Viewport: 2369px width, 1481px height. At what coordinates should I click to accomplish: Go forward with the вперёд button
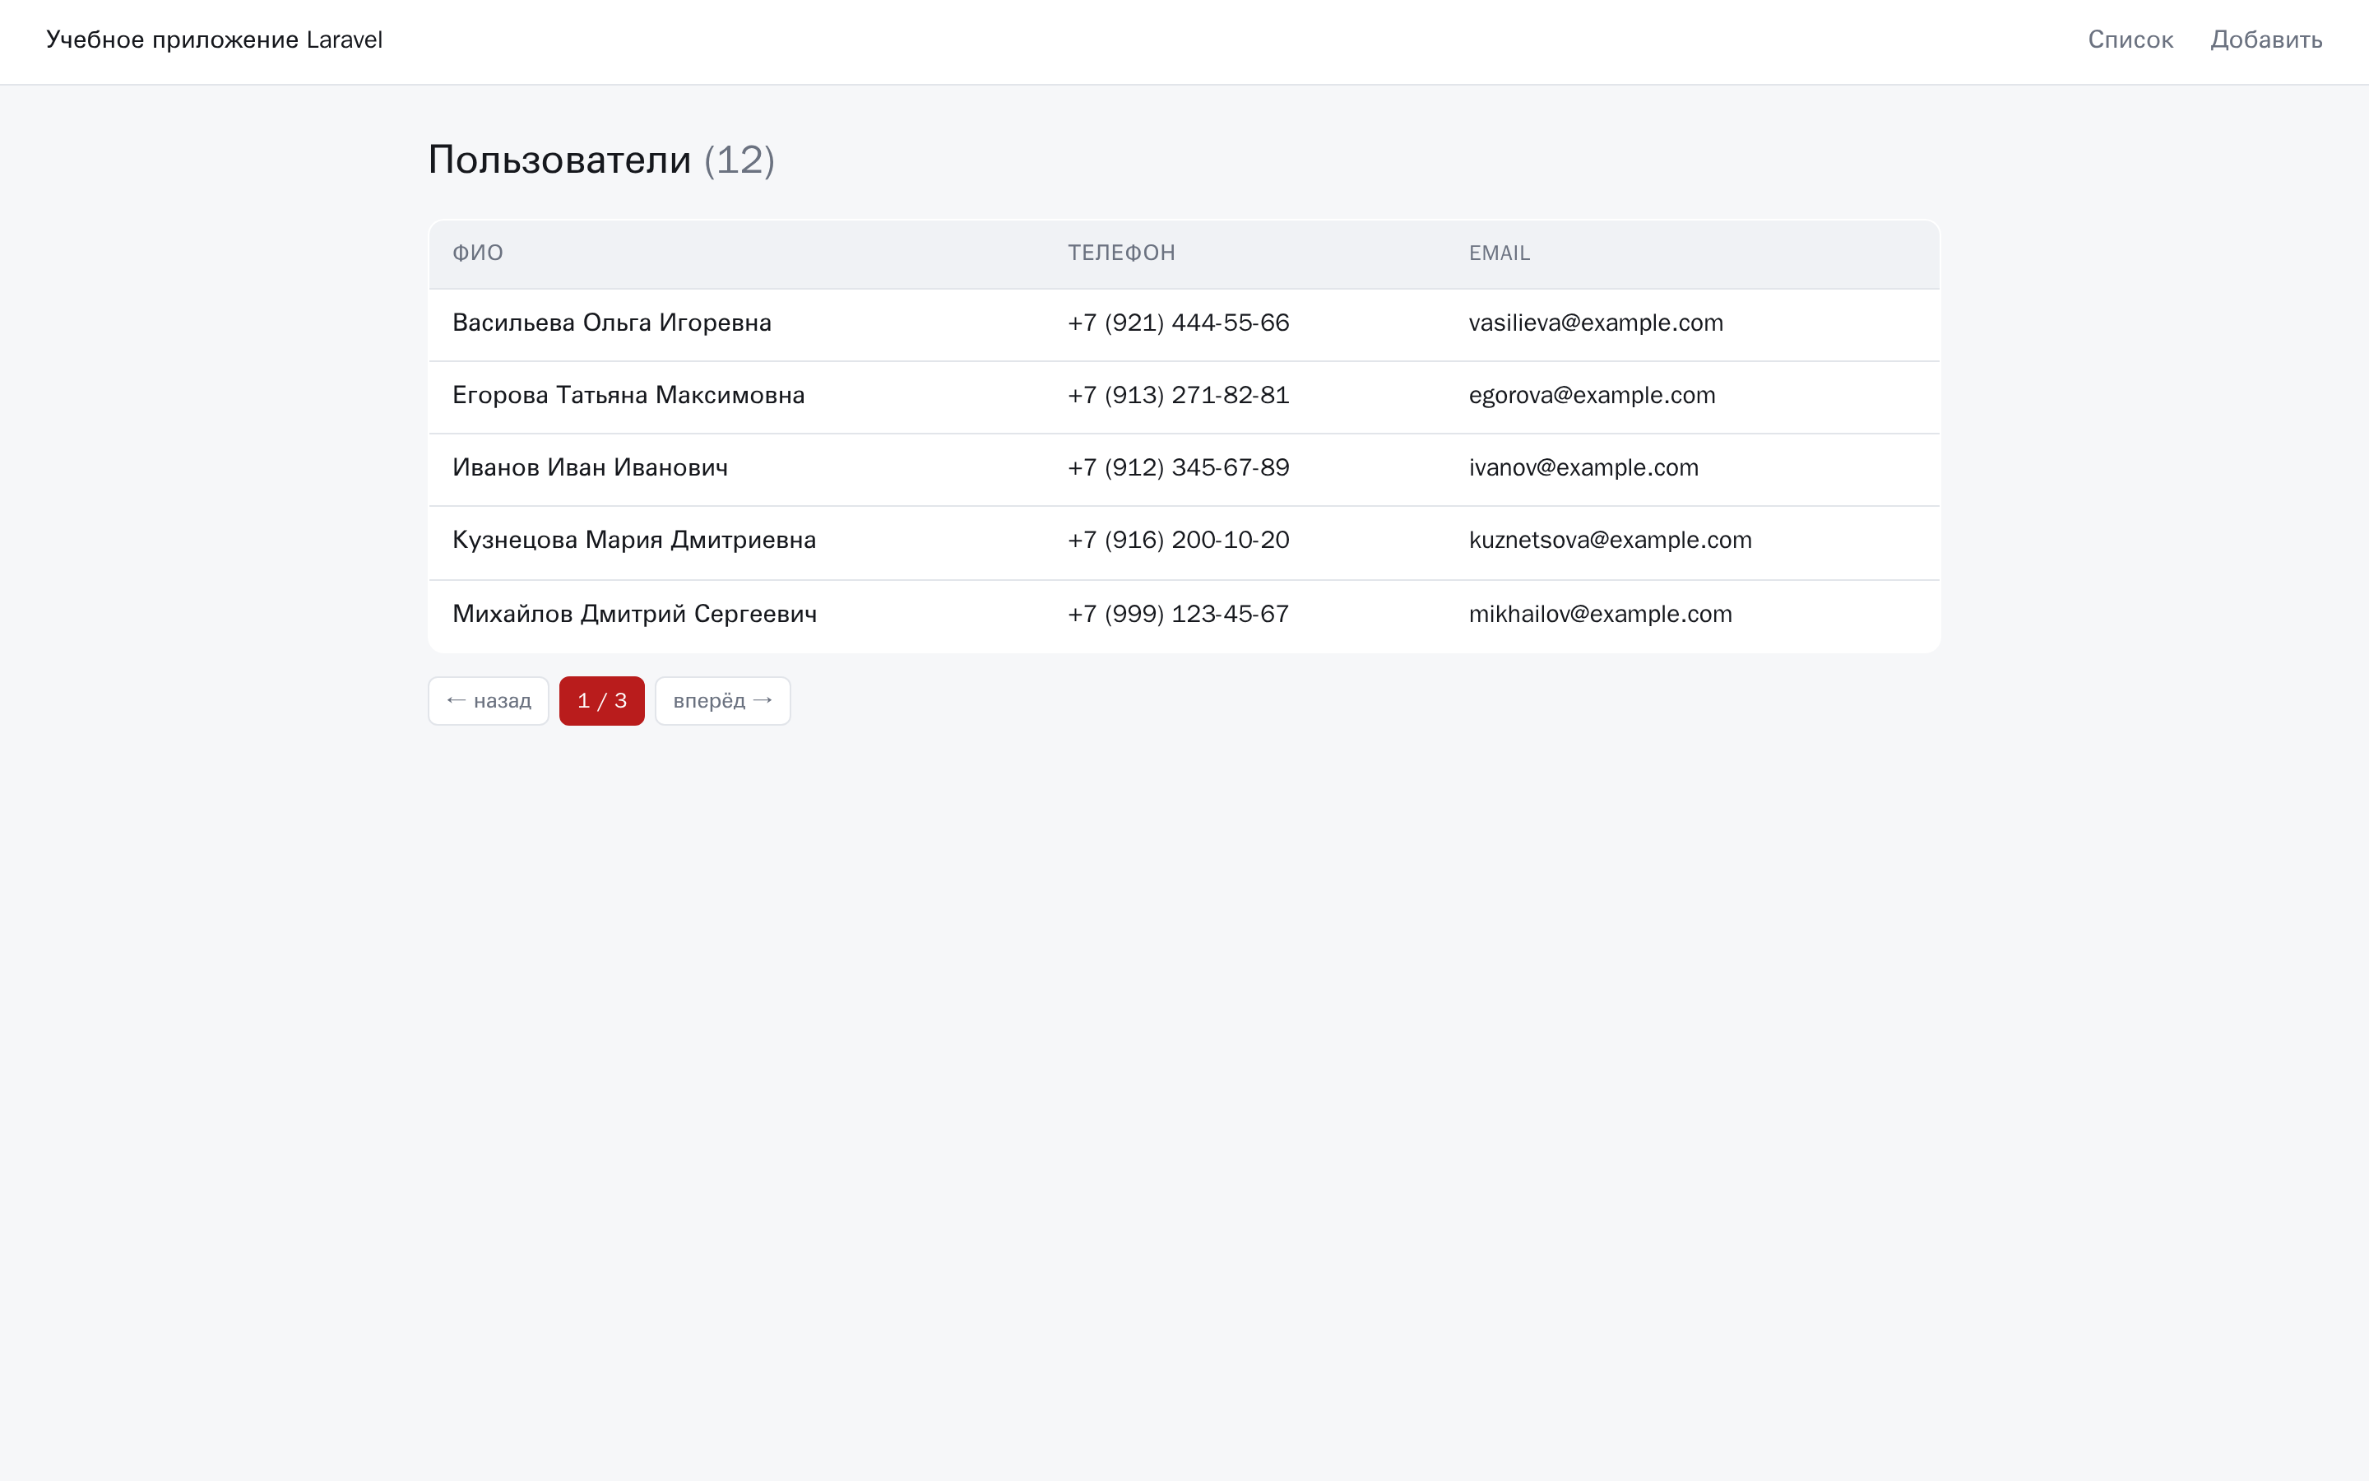coord(722,700)
